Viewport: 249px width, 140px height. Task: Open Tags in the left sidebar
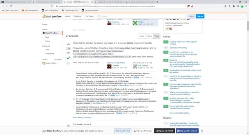click(47, 37)
